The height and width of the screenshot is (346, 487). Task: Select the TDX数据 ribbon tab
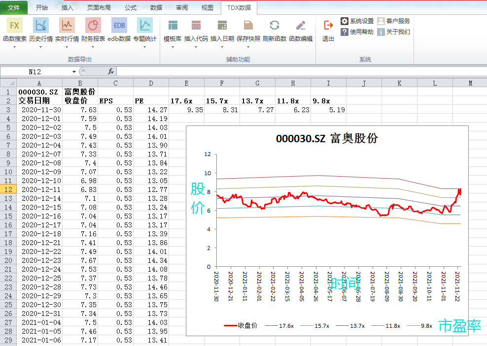pos(239,8)
